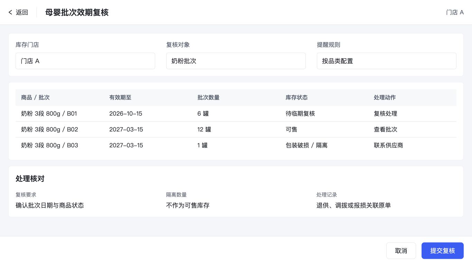Click quantity cell 1 罐

(202, 145)
